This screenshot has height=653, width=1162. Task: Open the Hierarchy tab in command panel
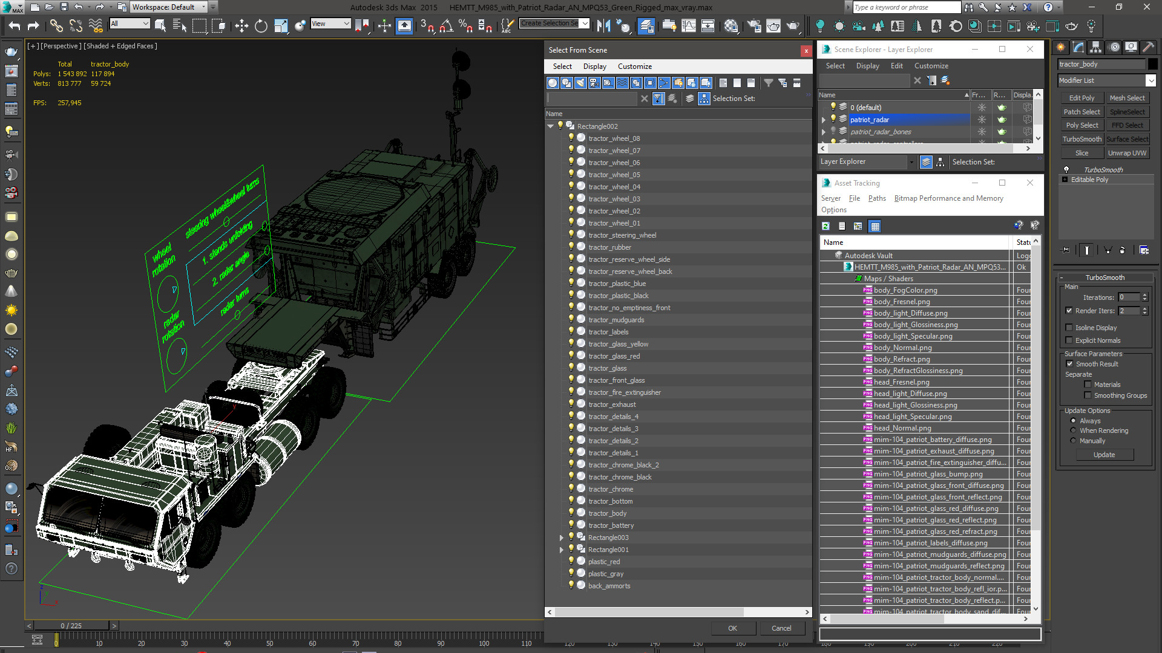(1095, 47)
